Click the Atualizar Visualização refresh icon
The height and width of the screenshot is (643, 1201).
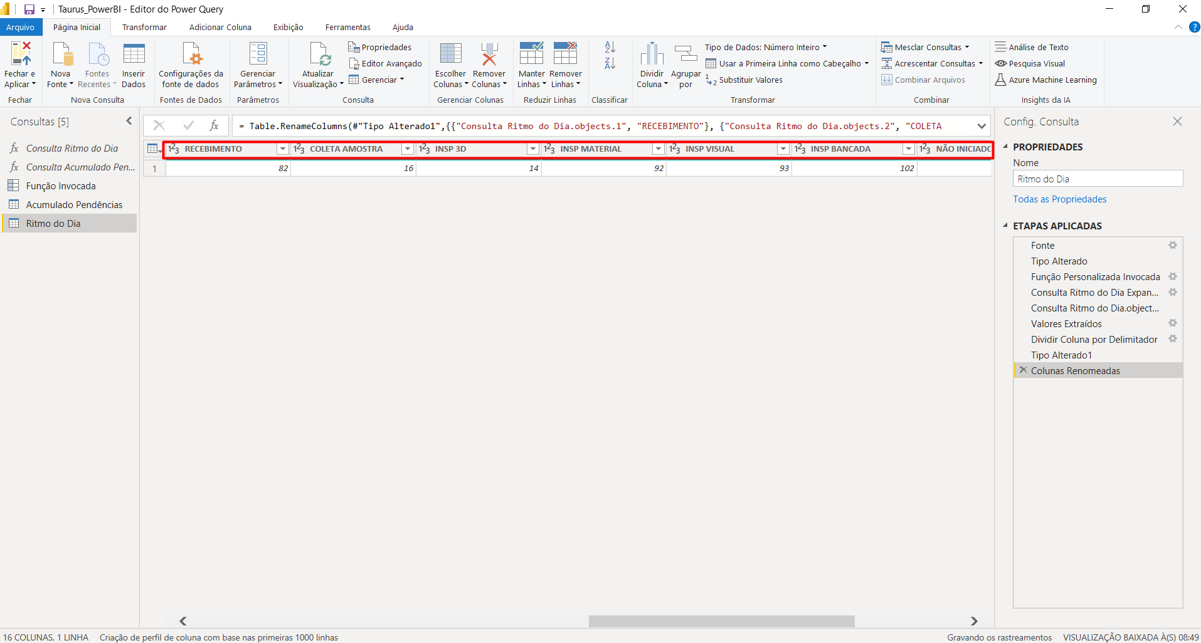click(320, 54)
